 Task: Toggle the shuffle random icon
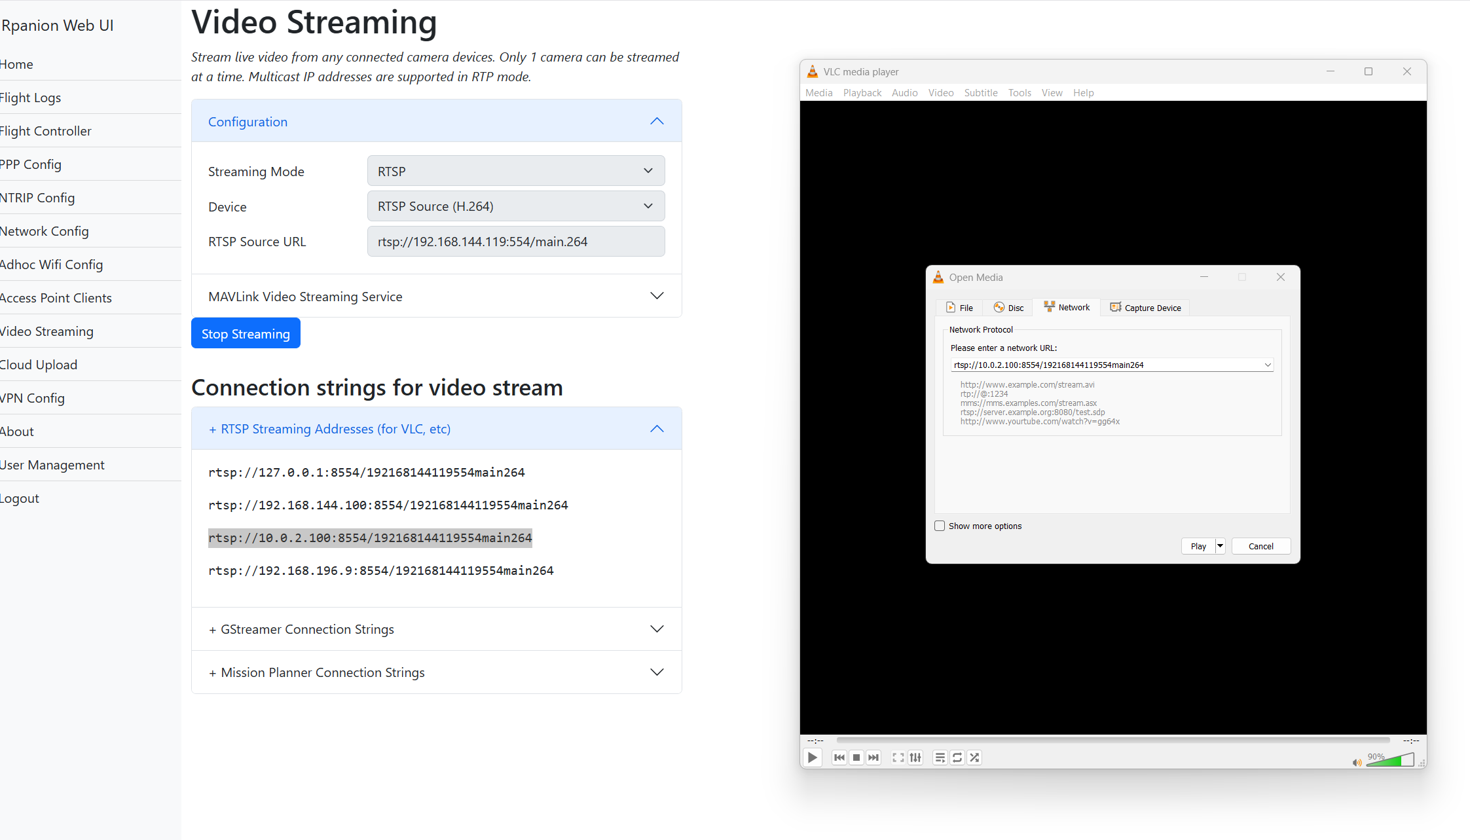[x=974, y=758]
